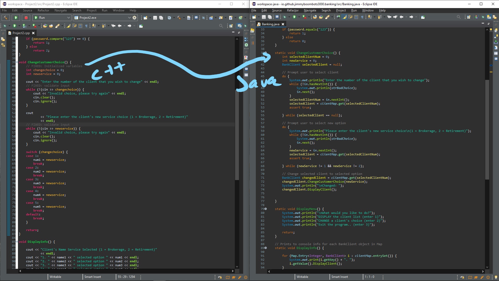Click the vertical scrollbar of the Java editor
The width and height of the screenshot is (499, 281).
[x=487, y=148]
